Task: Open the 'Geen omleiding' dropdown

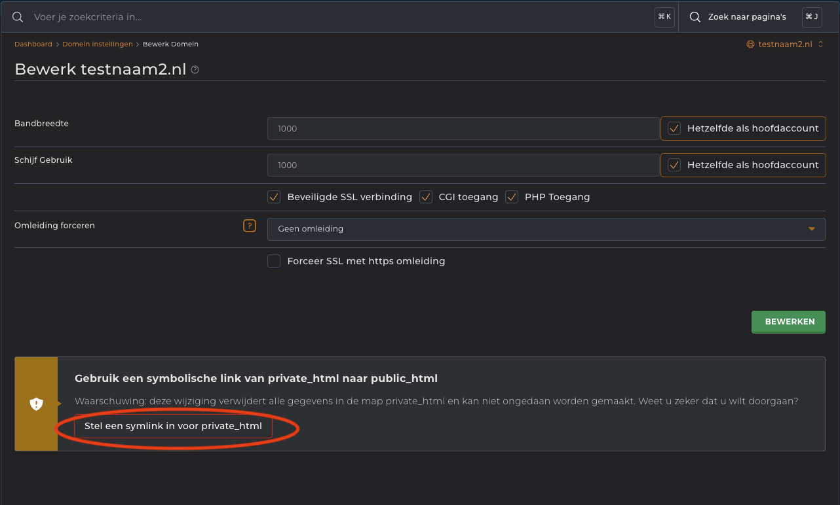Action: [x=546, y=229]
